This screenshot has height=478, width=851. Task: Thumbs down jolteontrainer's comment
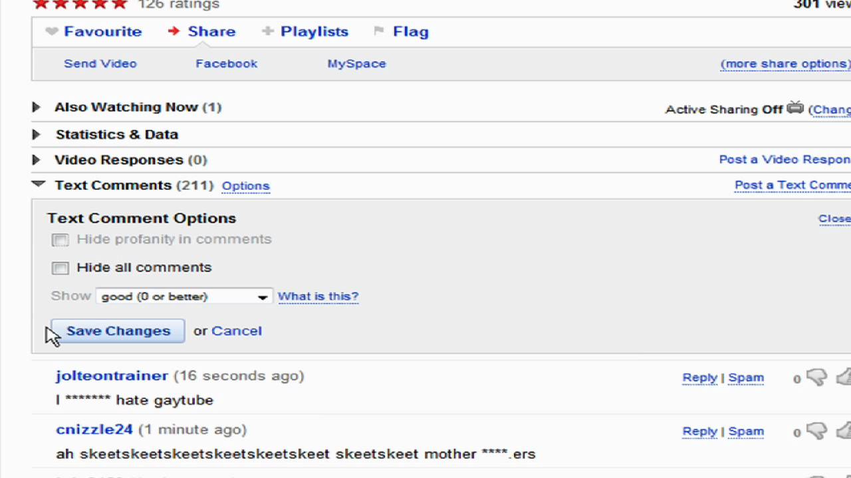816,378
